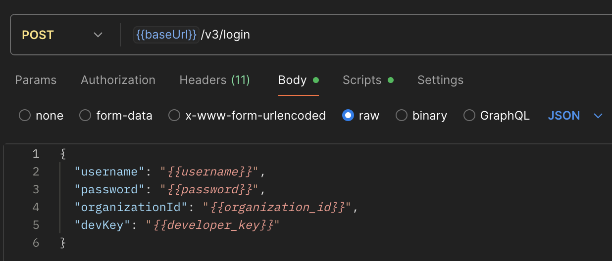Click line number 4 in editor gutter
Viewport: 612px width, 261px height.
(x=36, y=208)
